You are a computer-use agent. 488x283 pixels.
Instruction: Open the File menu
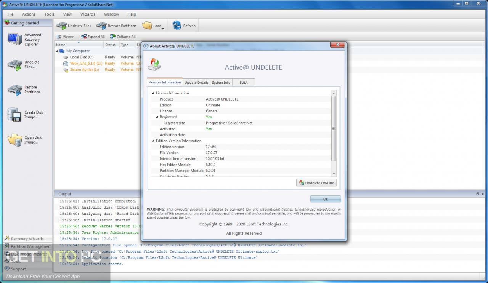pyautogui.click(x=10, y=14)
